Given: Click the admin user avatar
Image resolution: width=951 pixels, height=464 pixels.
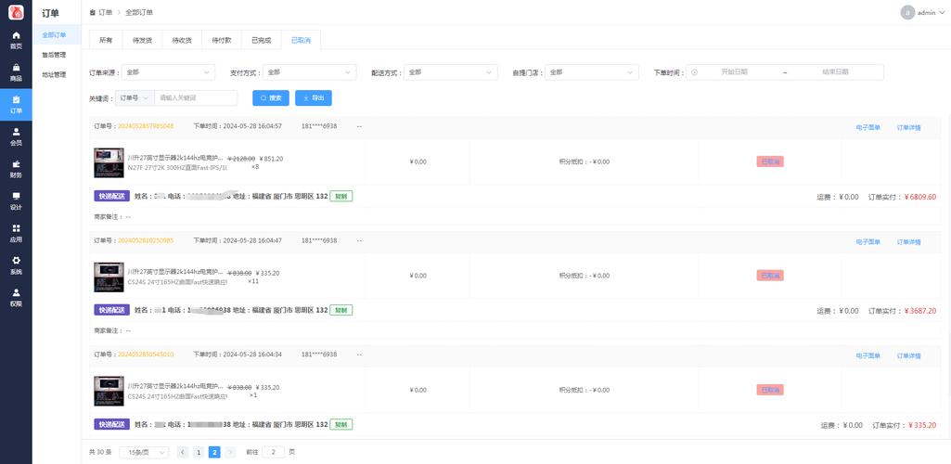Looking at the screenshot, I should (907, 12).
